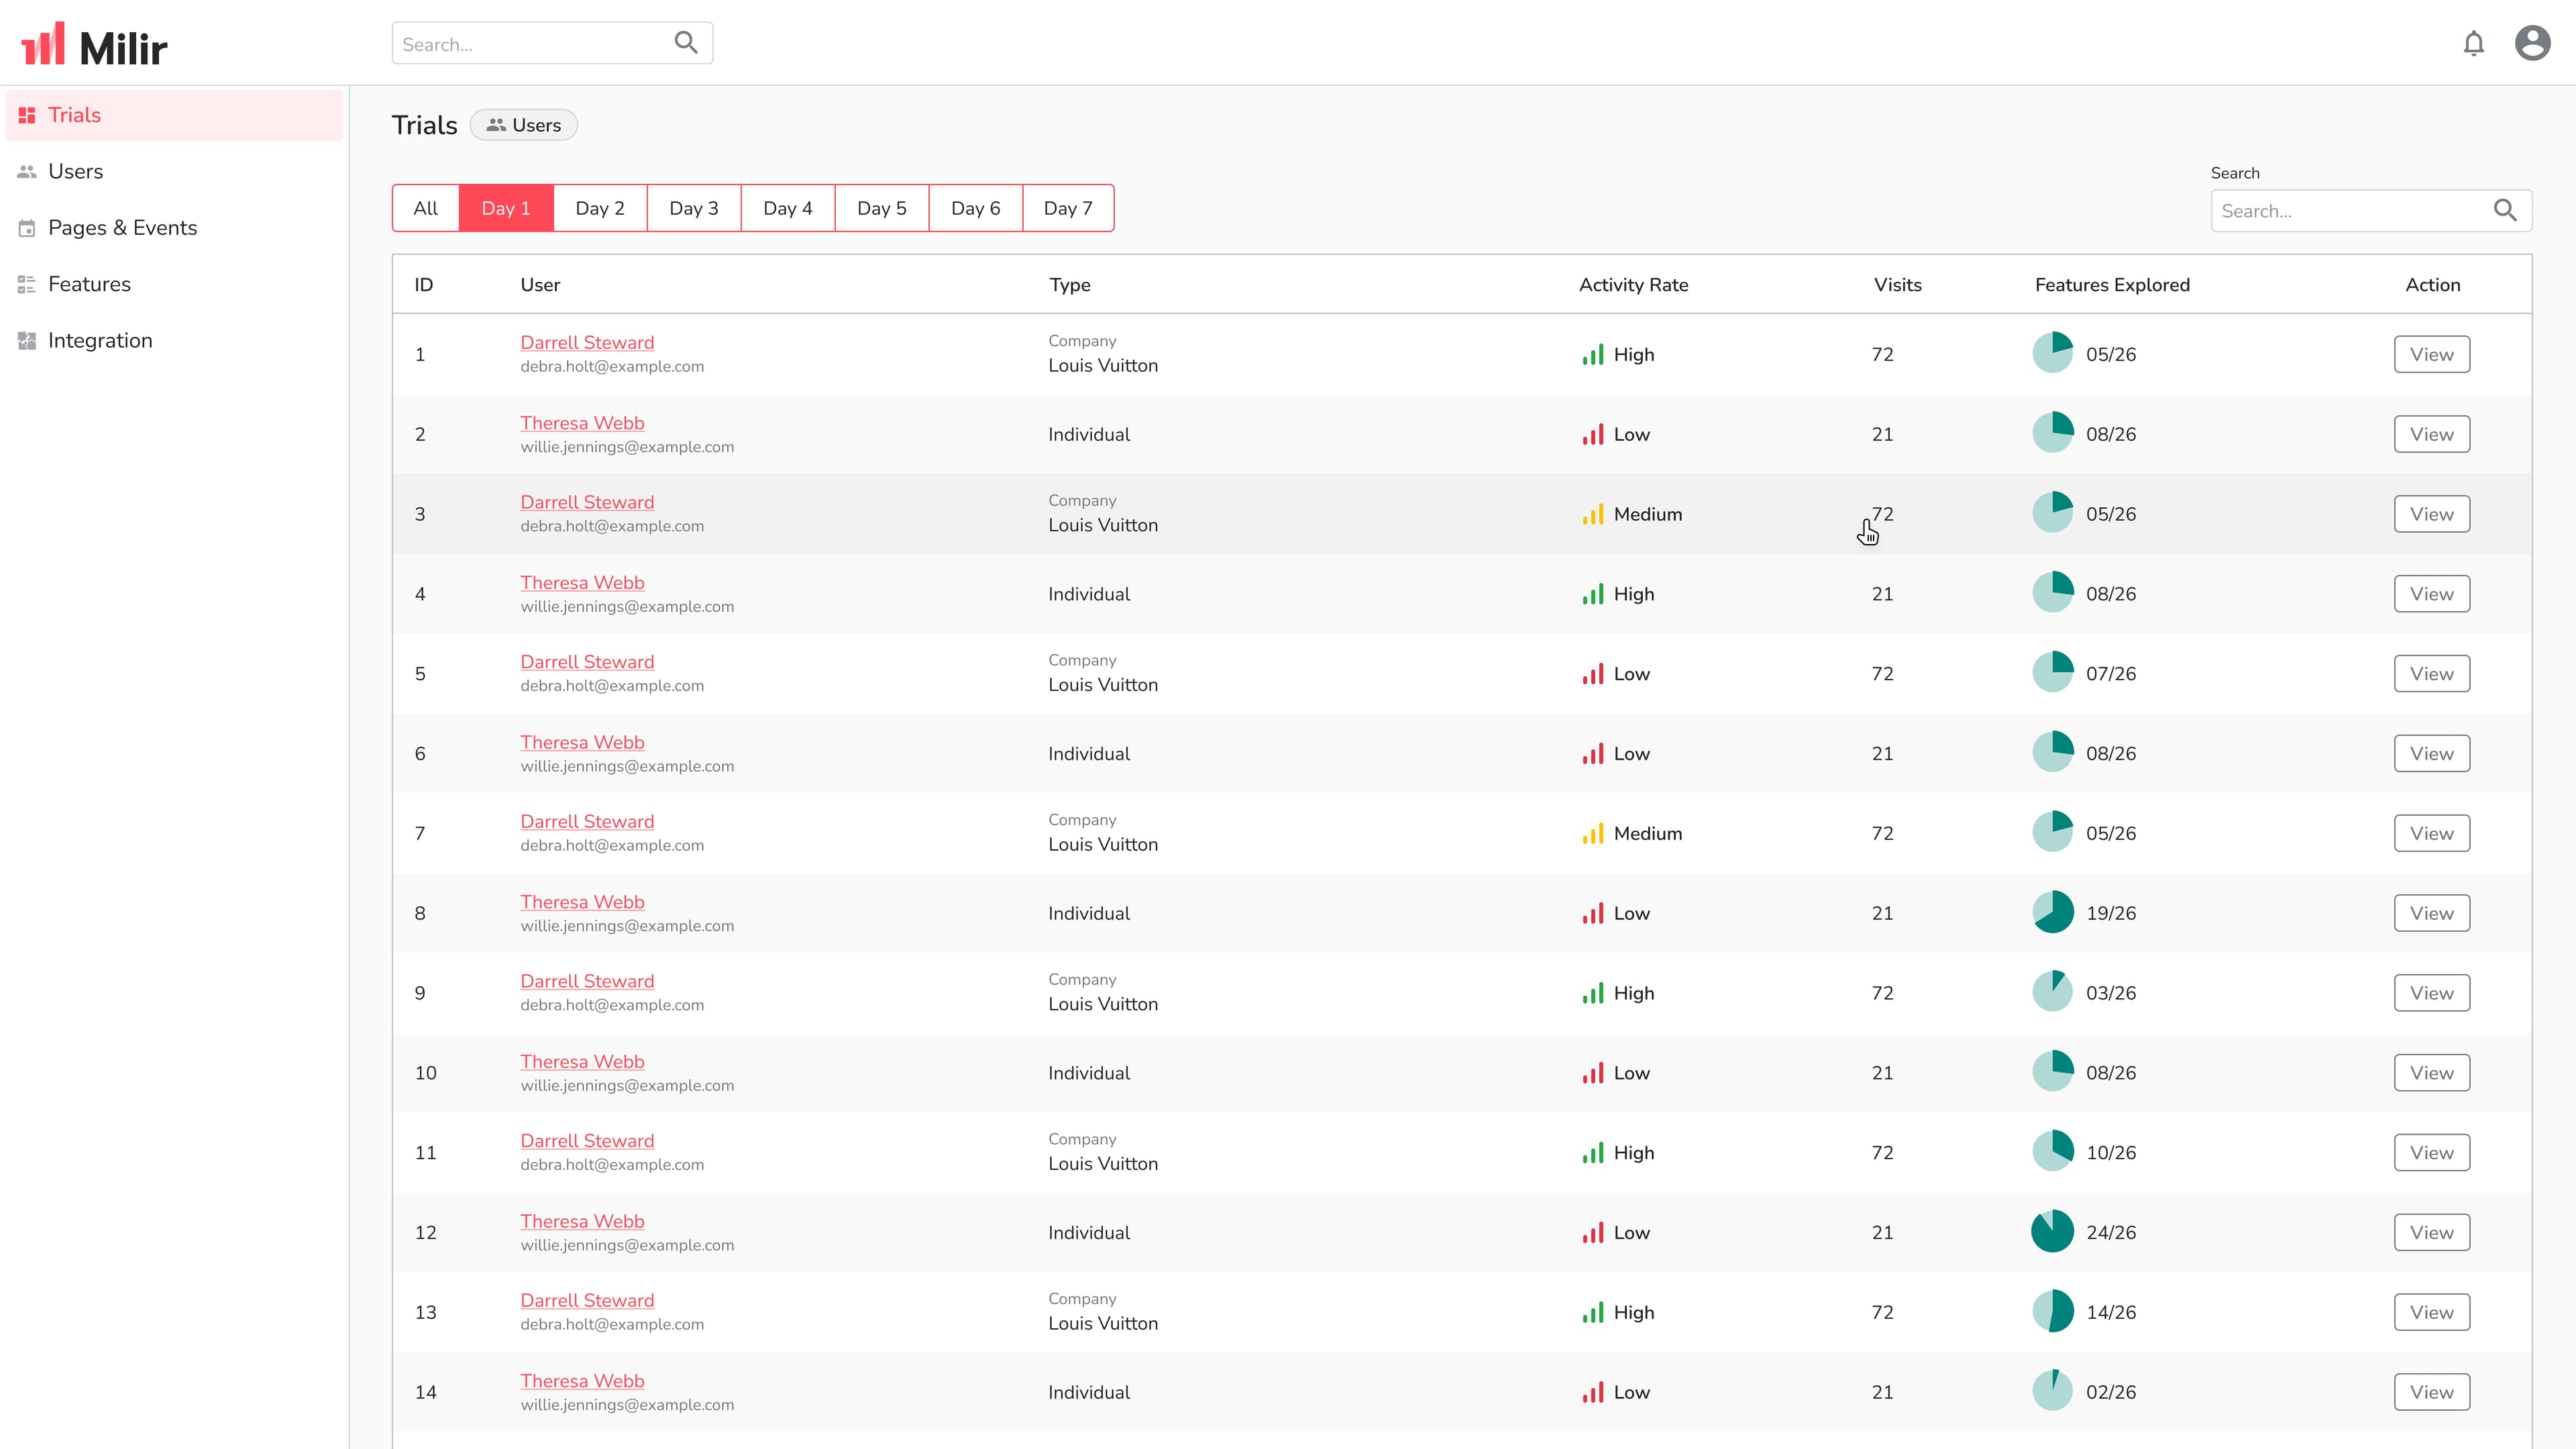Click the 14/26 pie chart in row 13
Image resolution: width=2576 pixels, height=1449 pixels.
(x=2052, y=1311)
